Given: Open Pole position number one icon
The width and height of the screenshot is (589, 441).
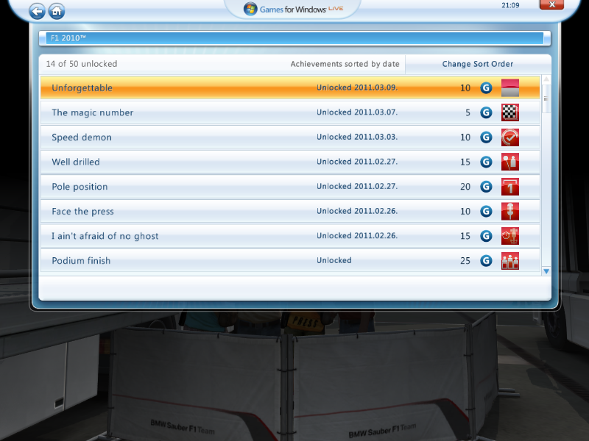Looking at the screenshot, I should tap(510, 187).
